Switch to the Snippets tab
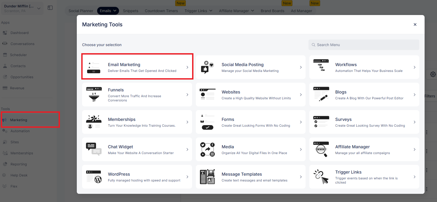This screenshot has height=202, width=437. pos(131,11)
